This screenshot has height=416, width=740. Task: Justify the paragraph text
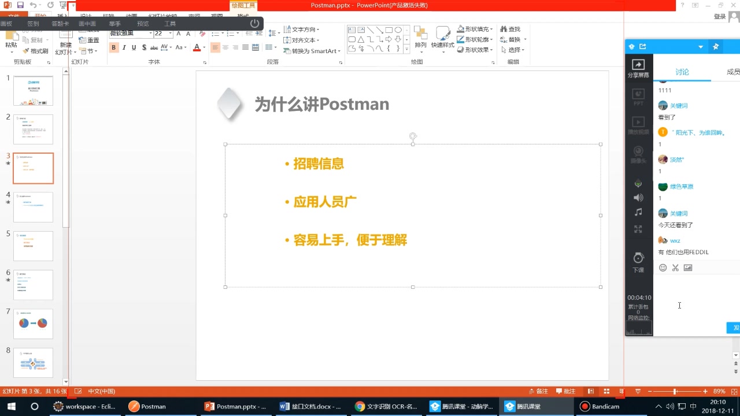tap(246, 47)
